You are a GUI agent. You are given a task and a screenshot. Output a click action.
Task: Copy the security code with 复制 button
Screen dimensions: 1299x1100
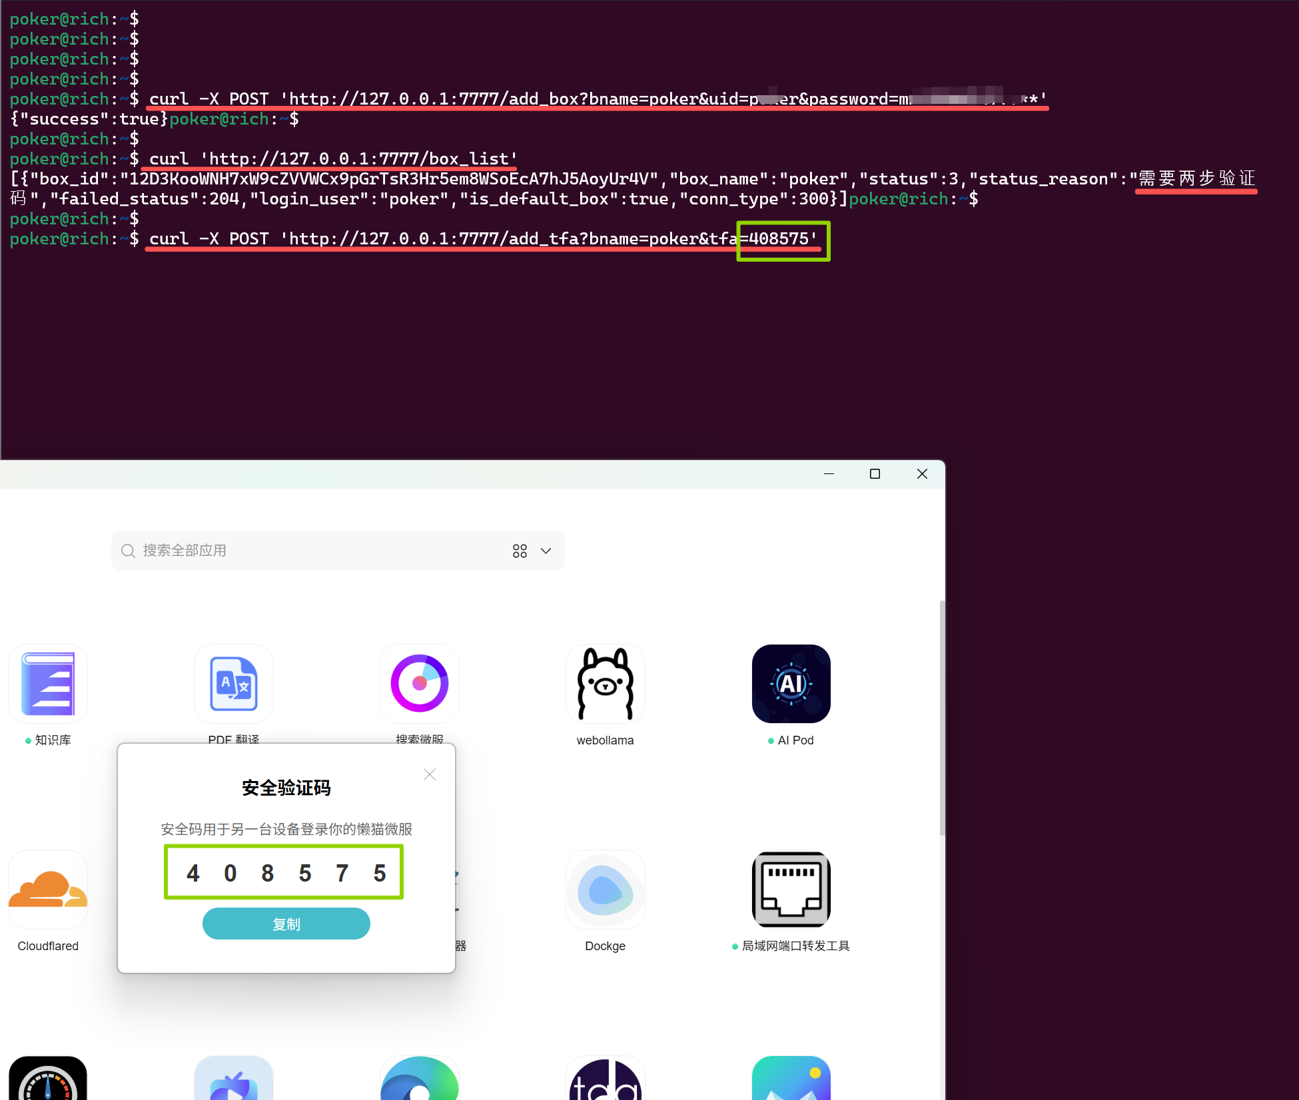click(x=286, y=924)
